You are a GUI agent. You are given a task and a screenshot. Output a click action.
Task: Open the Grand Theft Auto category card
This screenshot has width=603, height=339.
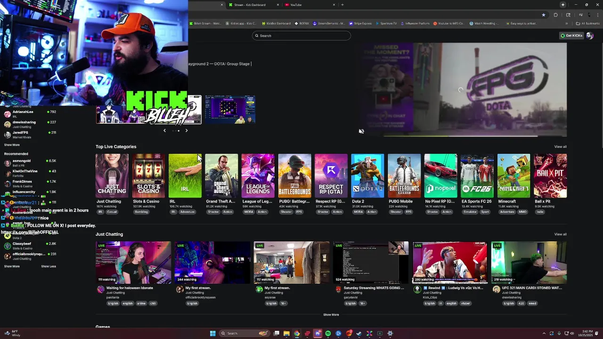(x=221, y=176)
